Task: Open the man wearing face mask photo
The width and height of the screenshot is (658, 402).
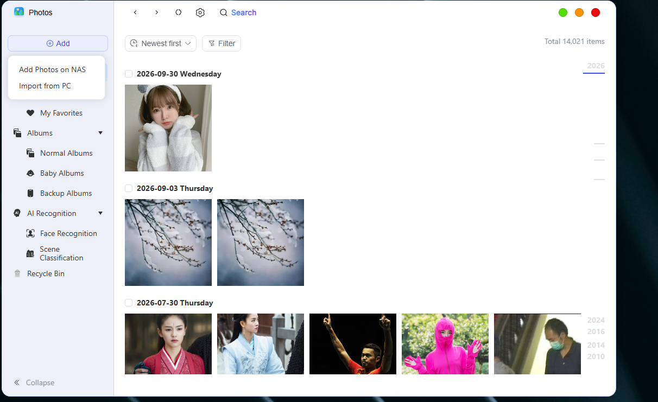Action: 537,344
